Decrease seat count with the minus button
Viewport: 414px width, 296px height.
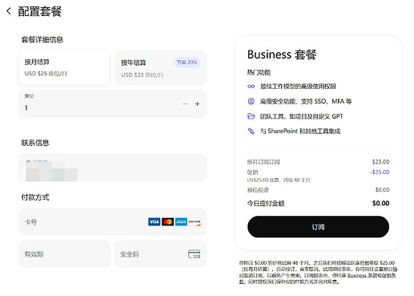pyautogui.click(x=185, y=104)
